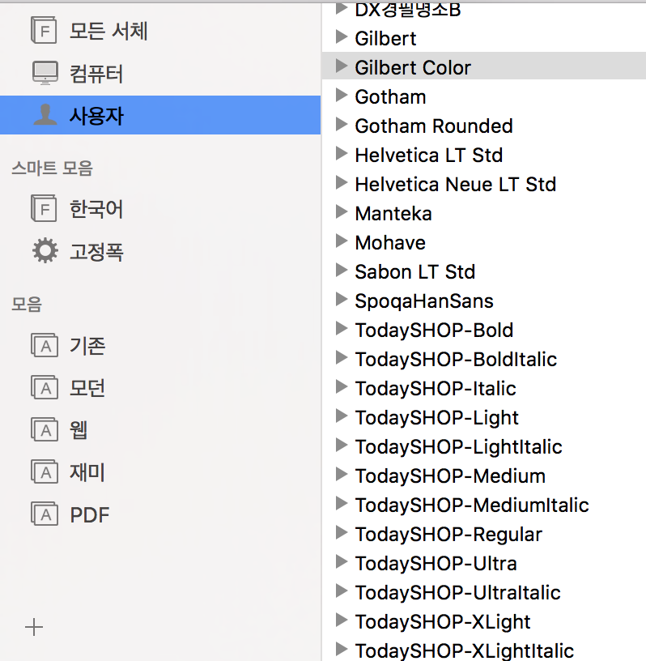646x661 pixels.
Task: Open the 기존 collection
Action: click(x=87, y=346)
